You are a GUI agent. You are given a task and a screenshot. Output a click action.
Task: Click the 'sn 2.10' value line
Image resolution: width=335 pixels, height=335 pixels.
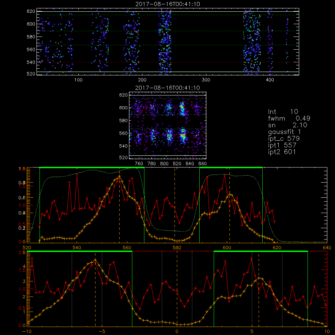pos(287,125)
